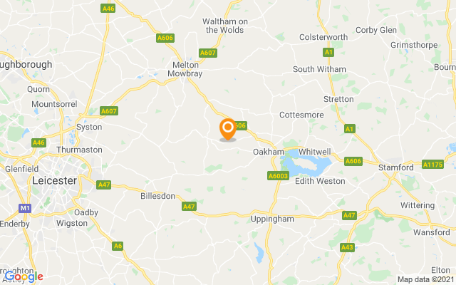Click the Stamford town label
The height and width of the screenshot is (285, 456).
(x=396, y=167)
